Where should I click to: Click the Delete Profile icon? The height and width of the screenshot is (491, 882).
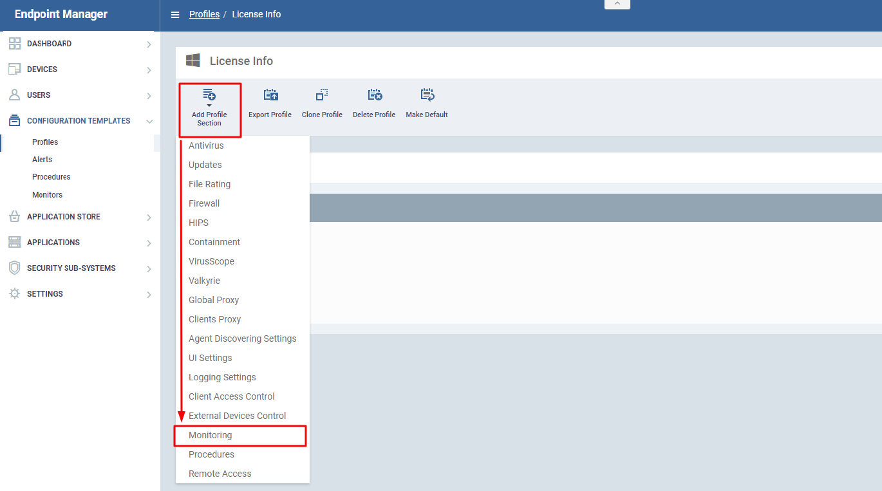pos(375,95)
